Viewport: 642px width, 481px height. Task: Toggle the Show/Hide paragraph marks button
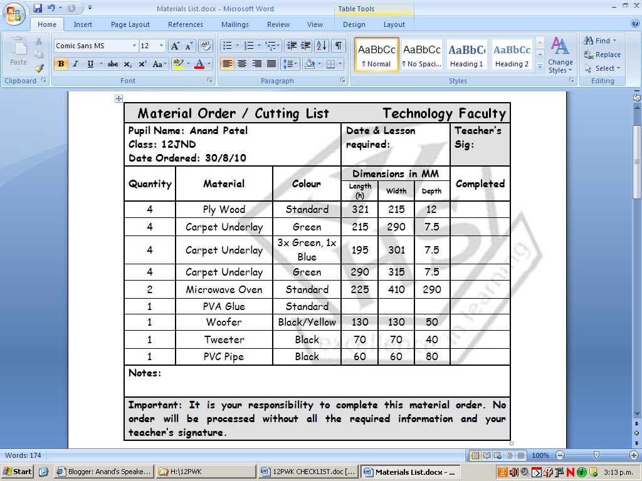click(x=339, y=46)
